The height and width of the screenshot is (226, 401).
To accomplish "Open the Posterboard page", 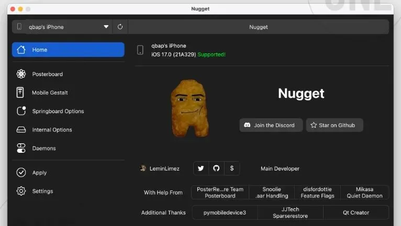I will (68, 74).
